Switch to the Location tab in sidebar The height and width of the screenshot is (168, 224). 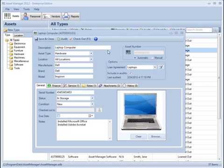(18, 35)
